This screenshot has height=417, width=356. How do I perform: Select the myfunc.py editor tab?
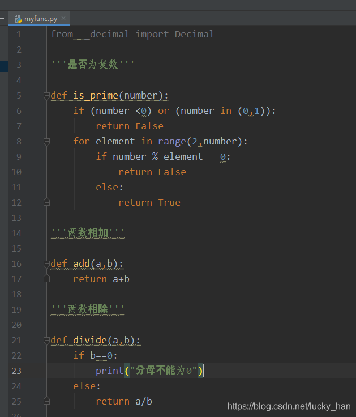39,19
